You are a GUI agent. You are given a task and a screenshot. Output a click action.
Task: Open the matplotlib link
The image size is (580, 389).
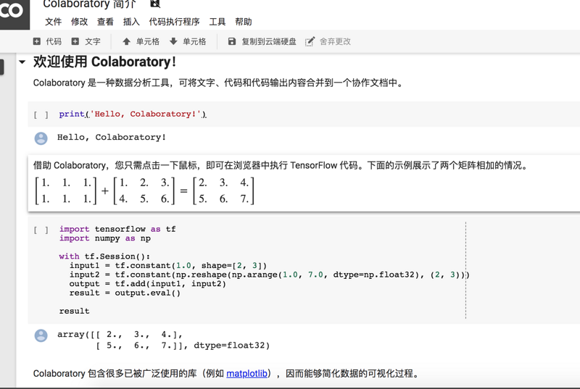point(246,374)
